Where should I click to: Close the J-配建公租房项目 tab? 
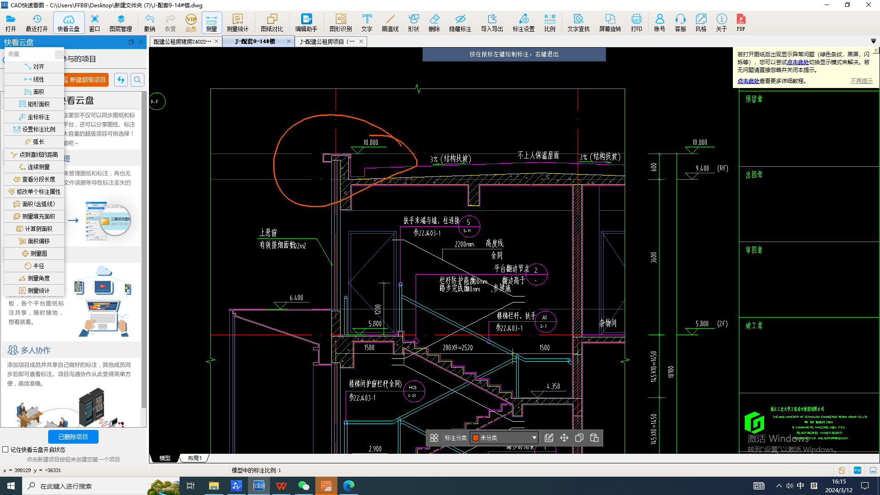click(361, 41)
